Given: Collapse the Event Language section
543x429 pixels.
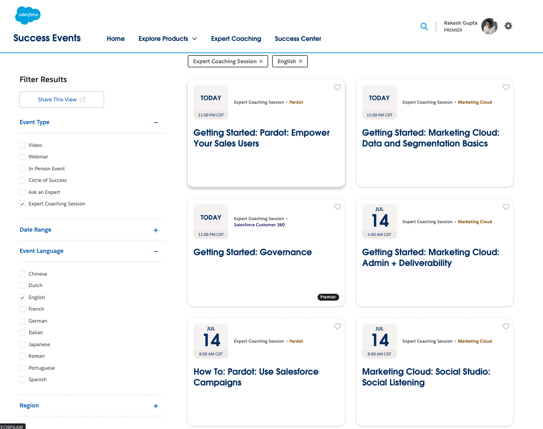Looking at the screenshot, I should (x=156, y=251).
